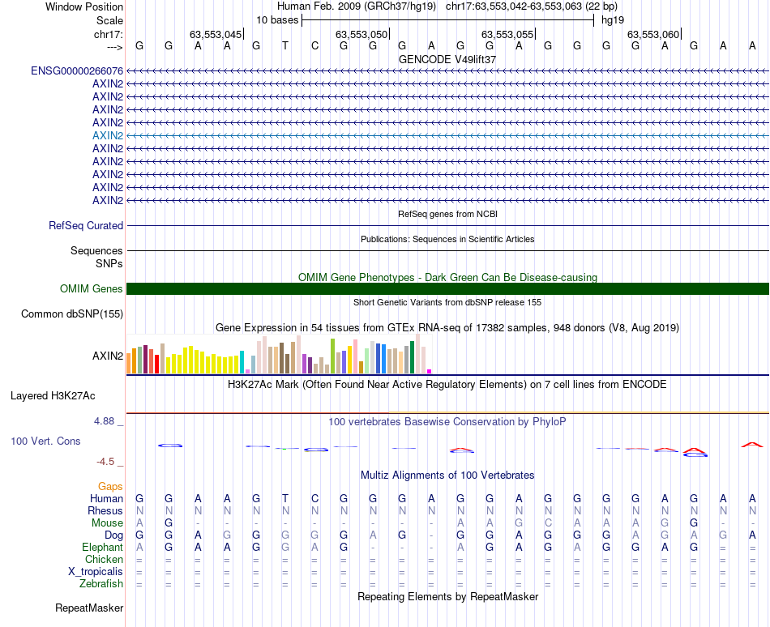Click the 100 Vert. Cons track label
The width and height of the screenshot is (770, 627).
point(45,441)
